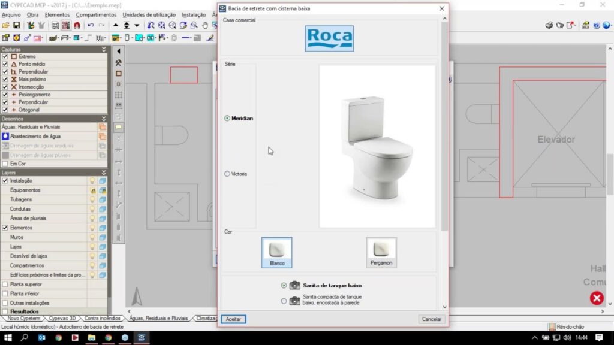Select Sanita compacta de tanque baixo option
The image size is (614, 345).
point(284,301)
